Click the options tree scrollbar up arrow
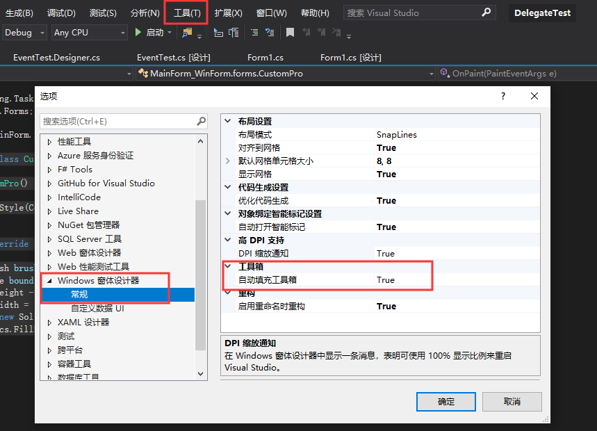The height and width of the screenshot is (431, 597). [x=201, y=141]
